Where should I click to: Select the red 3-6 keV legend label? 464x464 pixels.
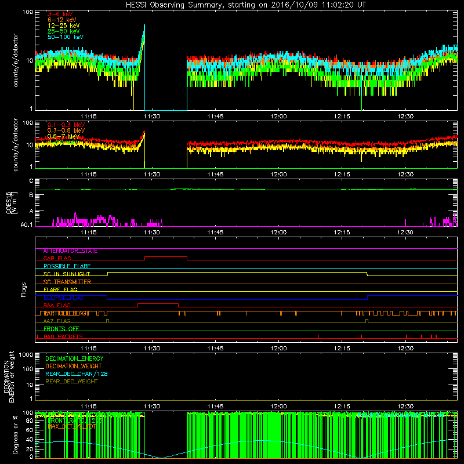(60, 14)
